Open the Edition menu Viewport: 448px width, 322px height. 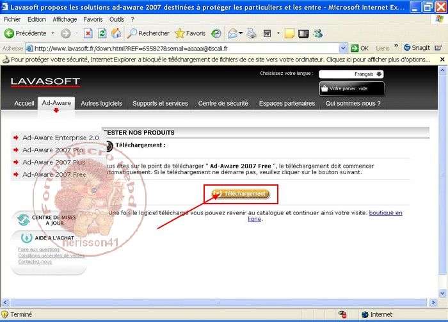point(36,19)
